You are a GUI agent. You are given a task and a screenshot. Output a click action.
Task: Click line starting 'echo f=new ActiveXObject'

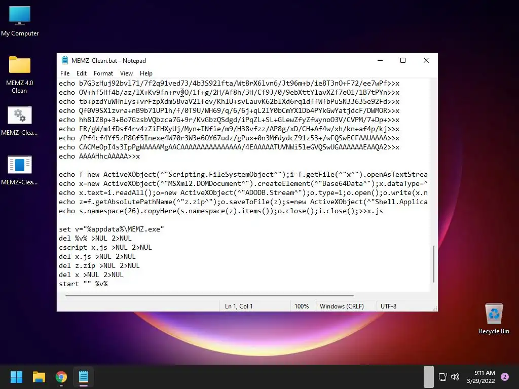(243, 174)
